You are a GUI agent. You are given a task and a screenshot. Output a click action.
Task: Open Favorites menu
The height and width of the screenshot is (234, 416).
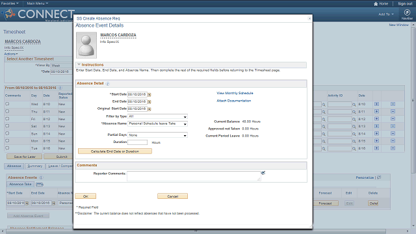pos(10,3)
